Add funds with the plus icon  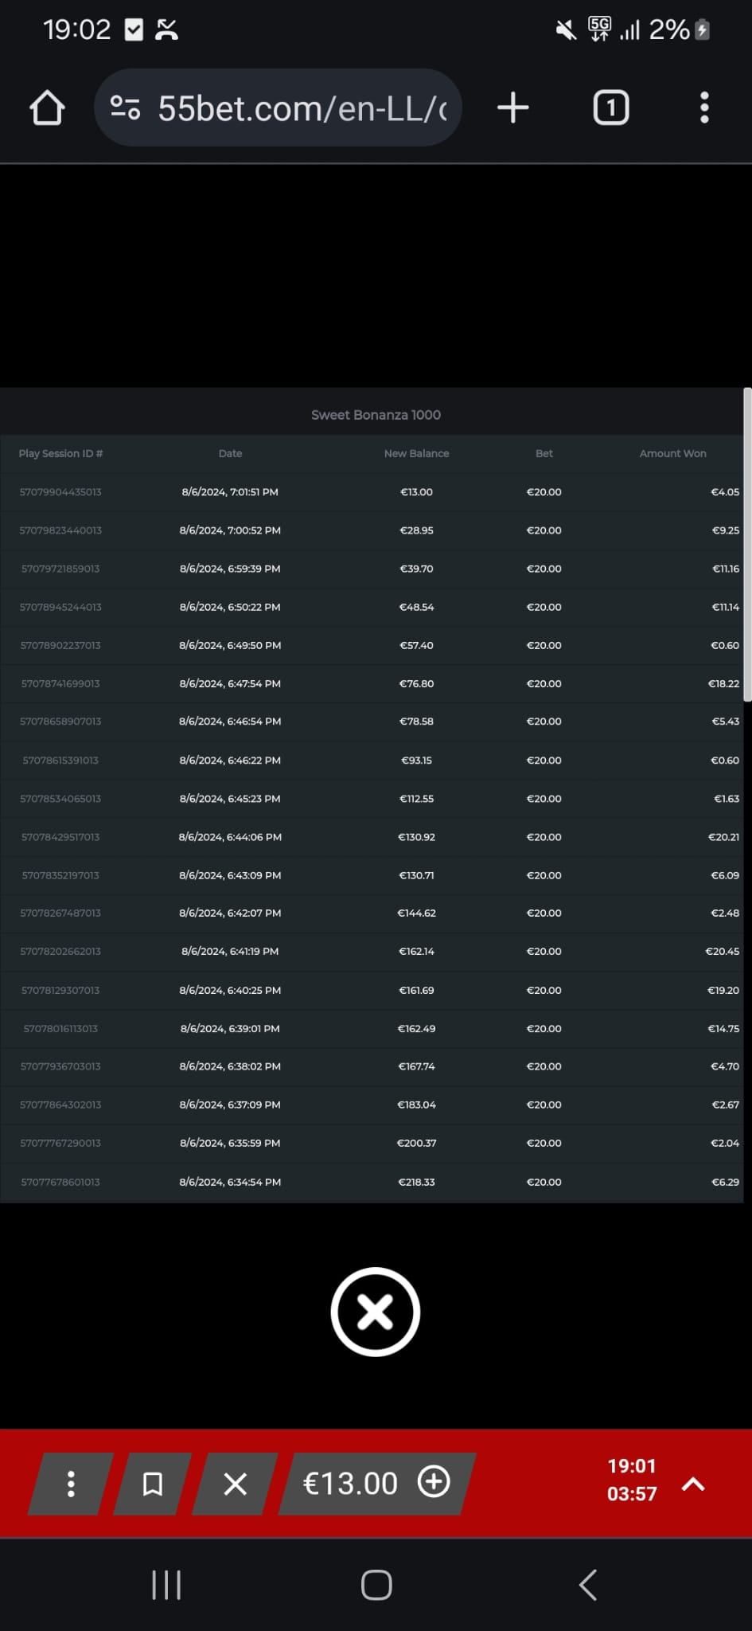tap(434, 1482)
